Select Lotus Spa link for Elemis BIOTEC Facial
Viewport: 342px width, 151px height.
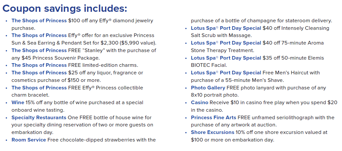(x=226, y=58)
